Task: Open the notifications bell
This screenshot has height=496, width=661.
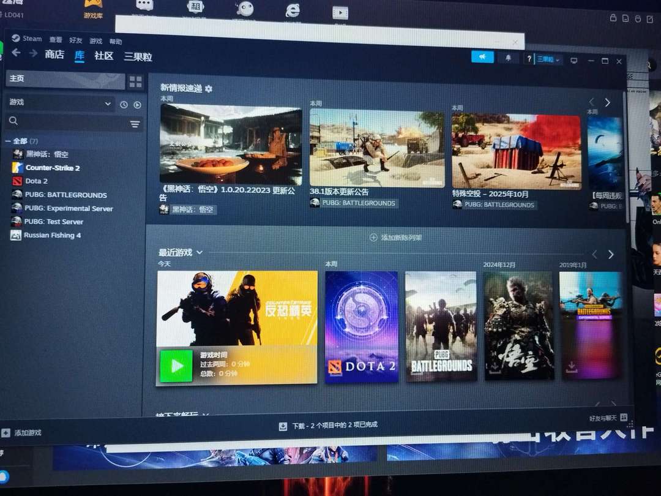Action: 508,58
